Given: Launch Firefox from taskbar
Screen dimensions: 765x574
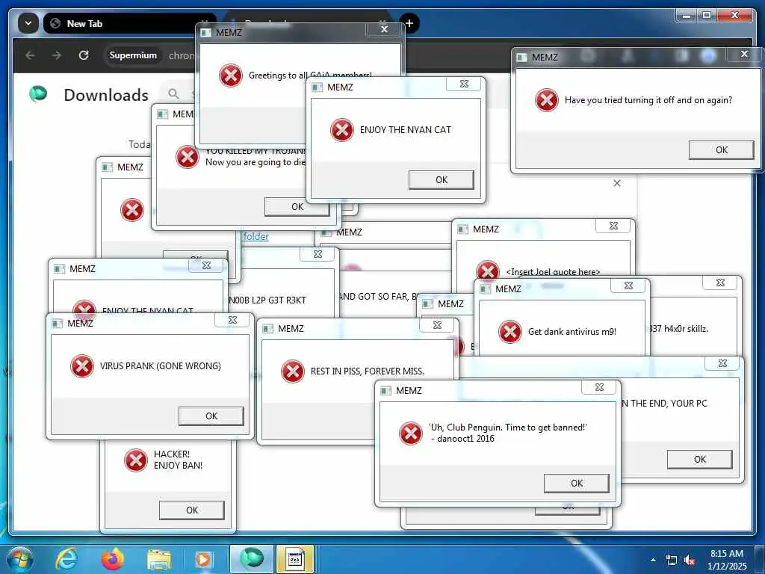Looking at the screenshot, I should click(x=113, y=559).
